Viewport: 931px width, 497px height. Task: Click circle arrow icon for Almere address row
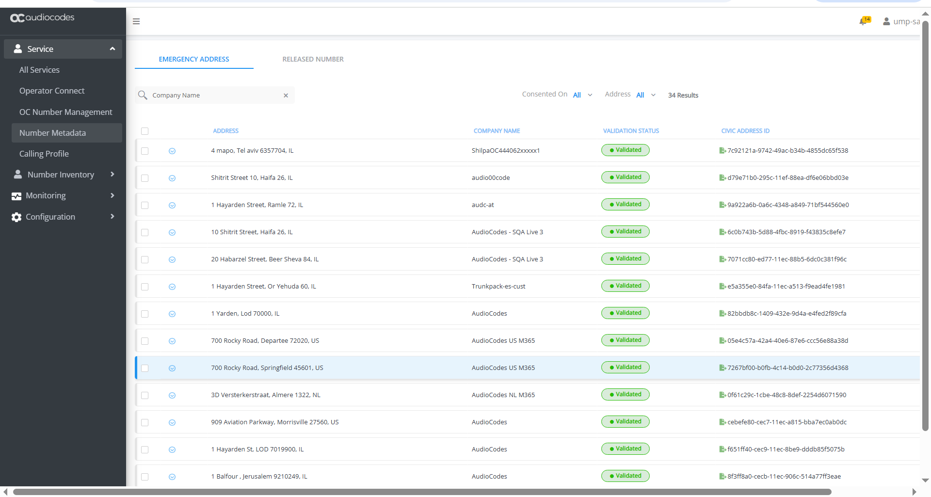point(172,395)
